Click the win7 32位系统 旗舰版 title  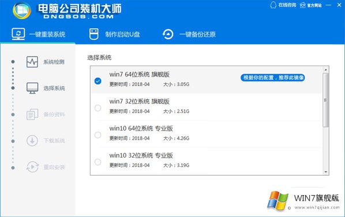[x=140, y=102]
